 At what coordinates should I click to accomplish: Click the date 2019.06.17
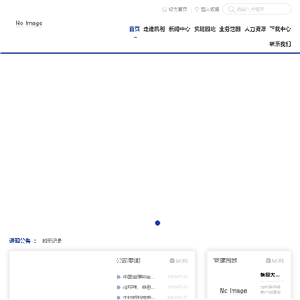(x=178, y=297)
